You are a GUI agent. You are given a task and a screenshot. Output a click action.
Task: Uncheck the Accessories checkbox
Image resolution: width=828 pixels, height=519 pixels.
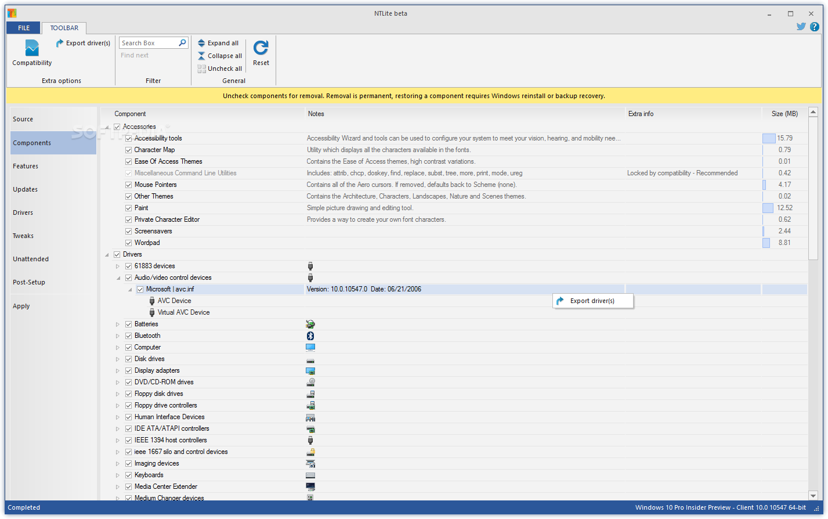tap(117, 127)
